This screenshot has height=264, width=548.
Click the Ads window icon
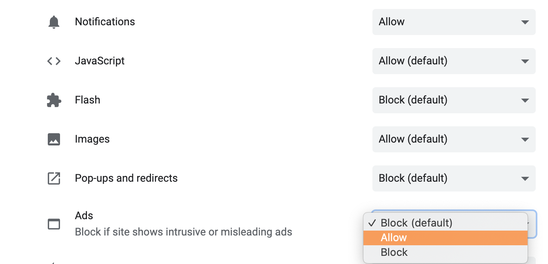(54, 224)
